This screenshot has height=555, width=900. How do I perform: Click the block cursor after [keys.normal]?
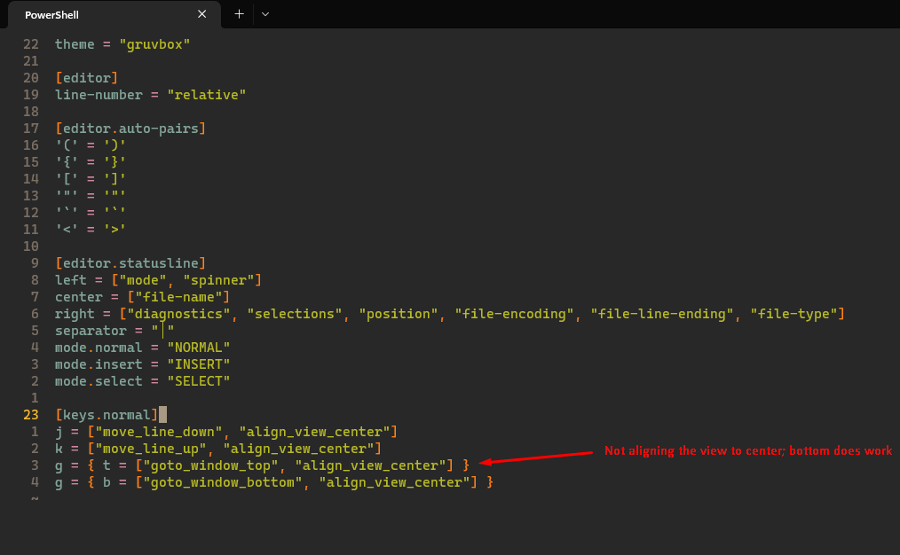[163, 414]
